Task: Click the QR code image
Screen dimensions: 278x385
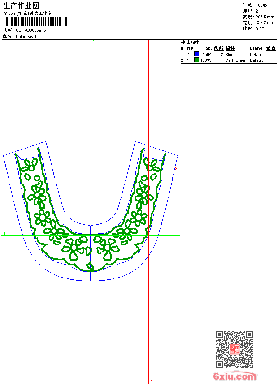Action: tap(234, 349)
